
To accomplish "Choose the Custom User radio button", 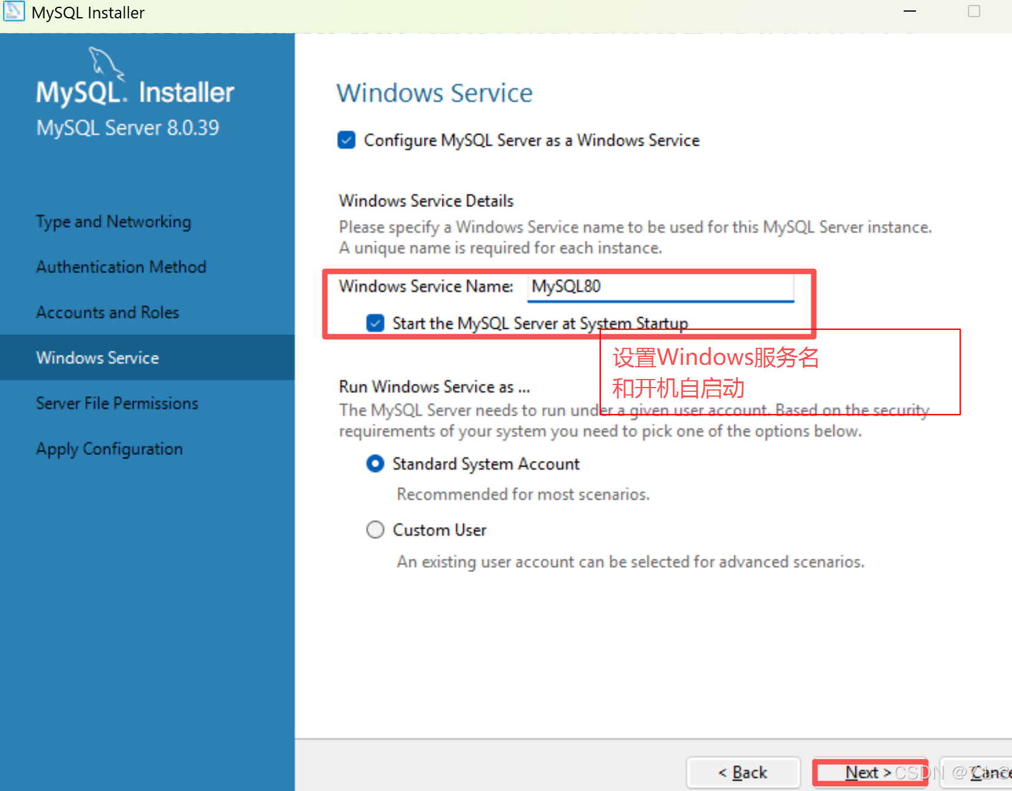I will (x=375, y=530).
